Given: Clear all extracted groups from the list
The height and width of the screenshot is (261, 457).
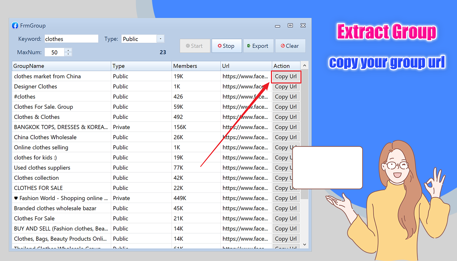Looking at the screenshot, I should click(x=290, y=46).
